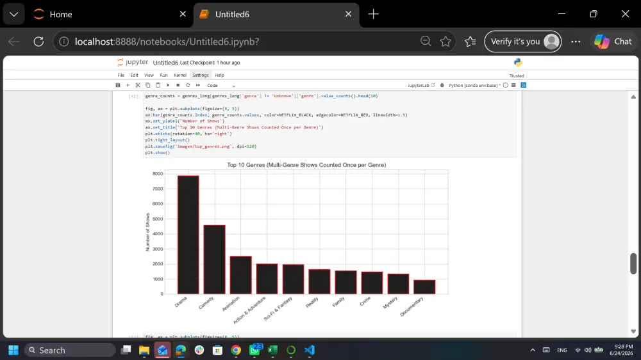Click the Jupyter logo

[x=133, y=62]
